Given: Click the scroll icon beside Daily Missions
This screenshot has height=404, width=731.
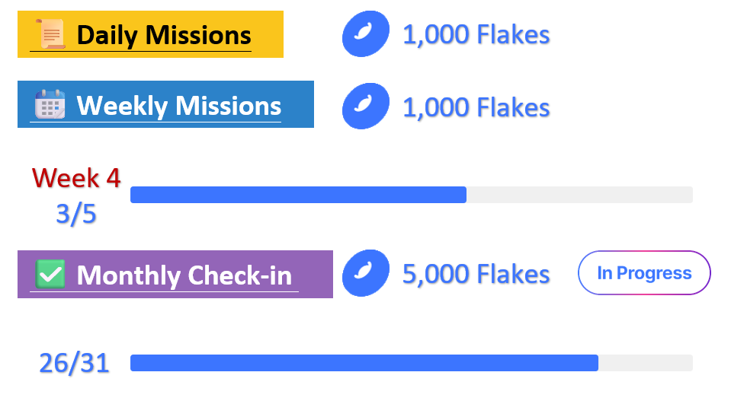Looking at the screenshot, I should [x=50, y=34].
